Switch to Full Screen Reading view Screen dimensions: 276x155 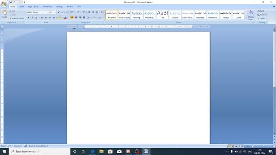(x=233, y=146)
